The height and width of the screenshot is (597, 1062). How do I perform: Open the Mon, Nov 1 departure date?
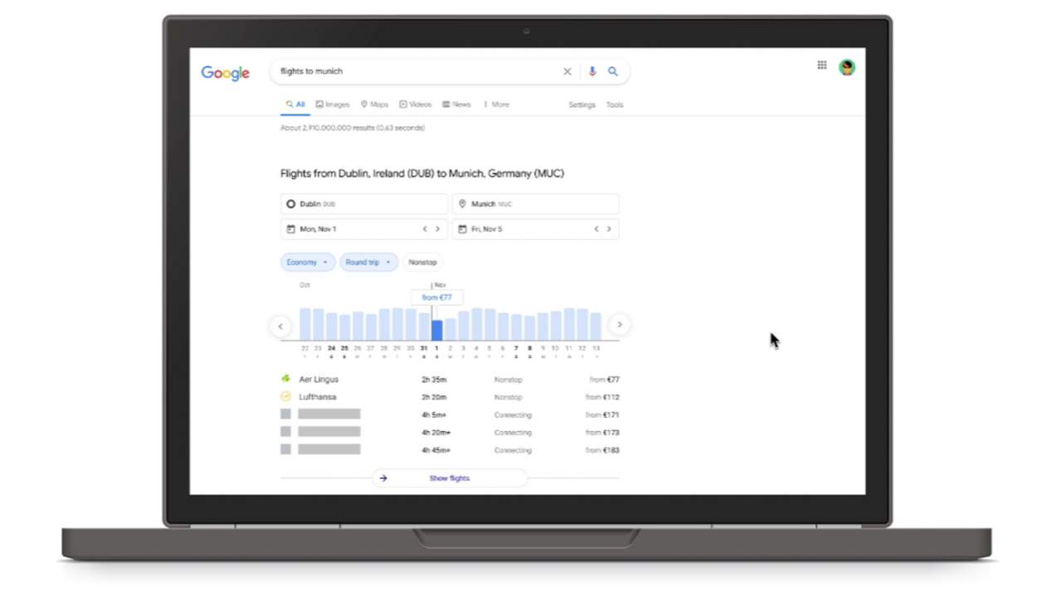point(364,229)
